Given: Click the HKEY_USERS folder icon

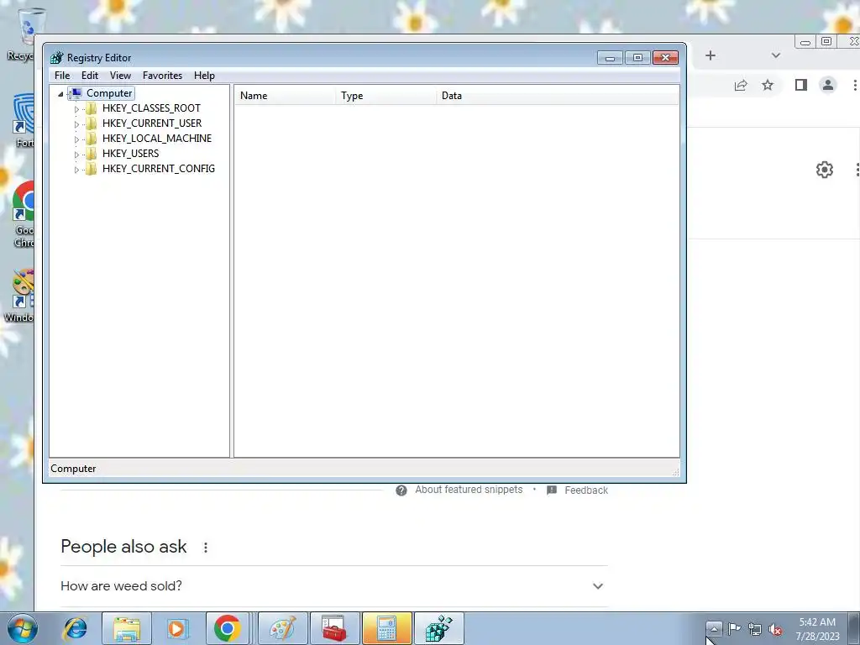Looking at the screenshot, I should click(x=92, y=154).
